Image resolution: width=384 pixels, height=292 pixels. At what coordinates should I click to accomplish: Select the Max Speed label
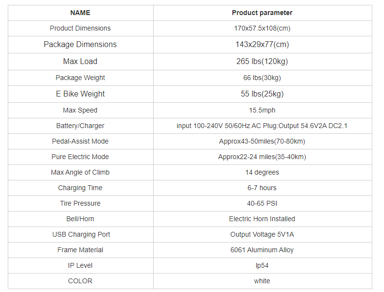tap(80, 110)
